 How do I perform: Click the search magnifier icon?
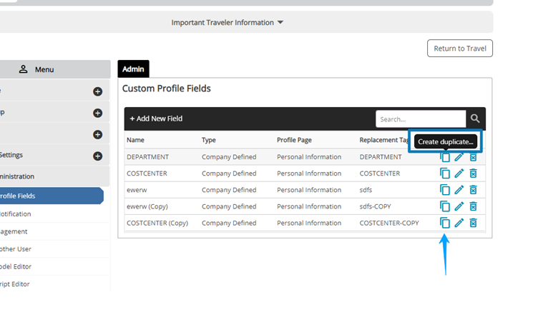coord(475,119)
